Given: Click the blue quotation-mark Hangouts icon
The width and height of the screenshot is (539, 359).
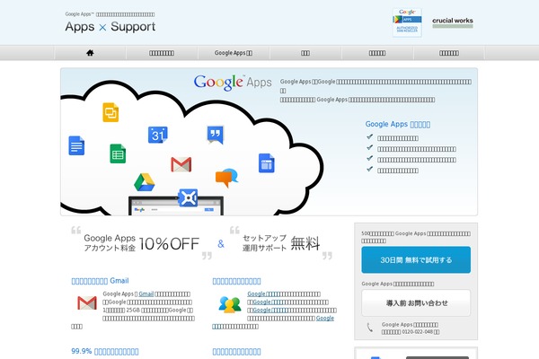Looking at the screenshot, I should 216,135.
